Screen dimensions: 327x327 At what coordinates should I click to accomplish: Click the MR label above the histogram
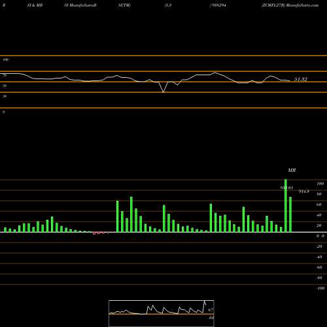[292, 170]
